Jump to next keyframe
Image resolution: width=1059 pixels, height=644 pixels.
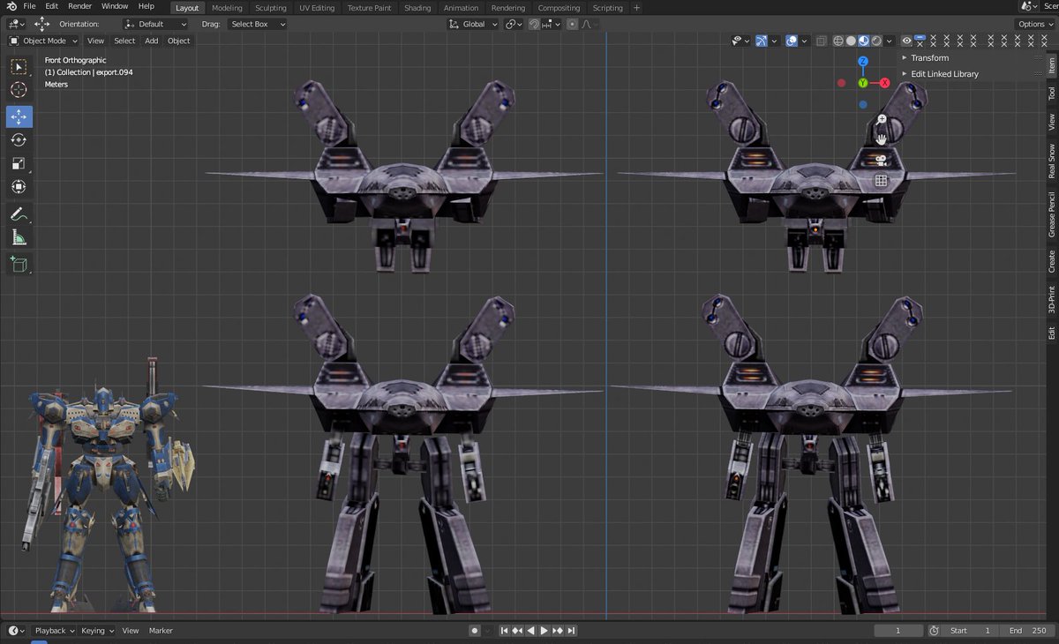tap(558, 631)
